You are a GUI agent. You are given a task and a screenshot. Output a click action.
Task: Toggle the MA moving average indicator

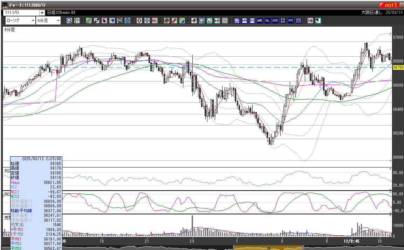(x=245, y=21)
